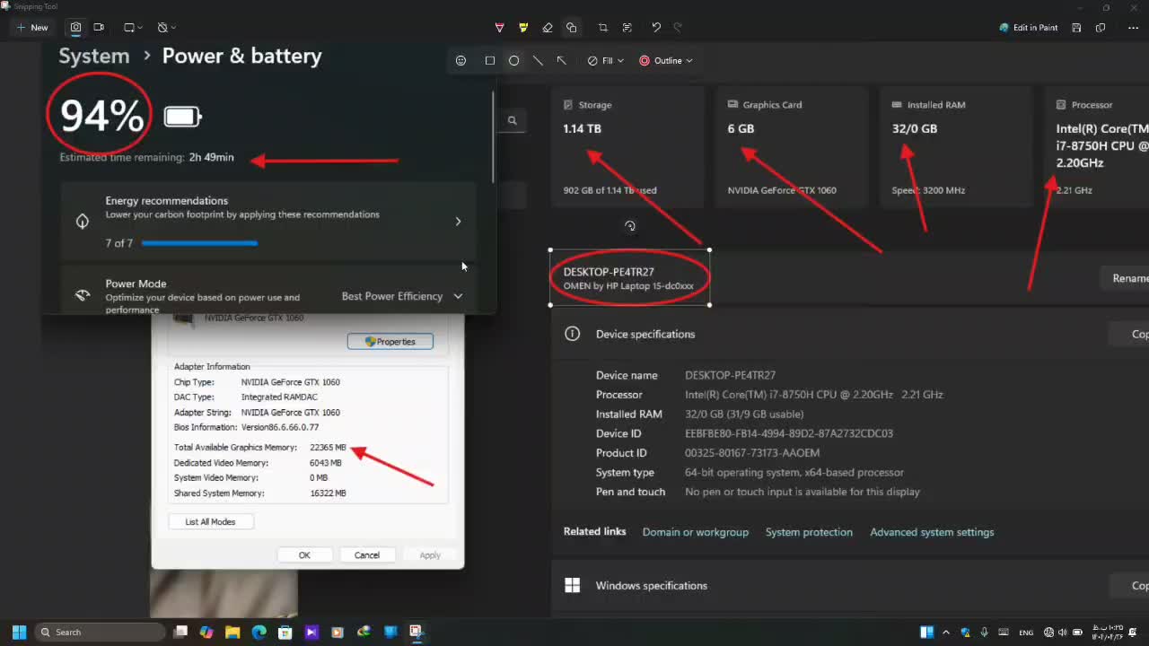This screenshot has width=1149, height=646.
Task: Open System protection link
Action: coord(809,532)
